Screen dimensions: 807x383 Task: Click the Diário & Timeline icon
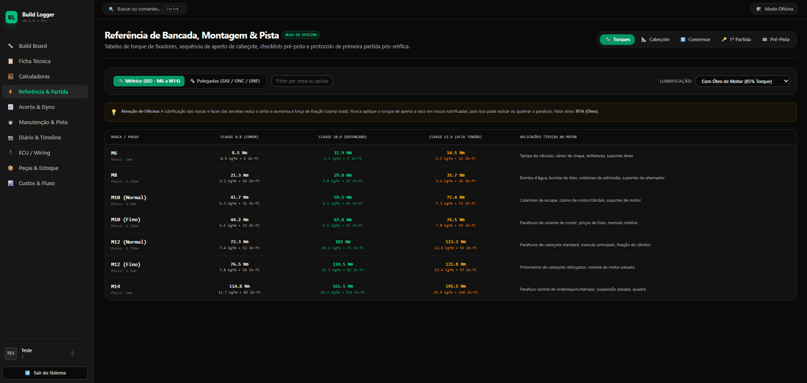(11, 137)
